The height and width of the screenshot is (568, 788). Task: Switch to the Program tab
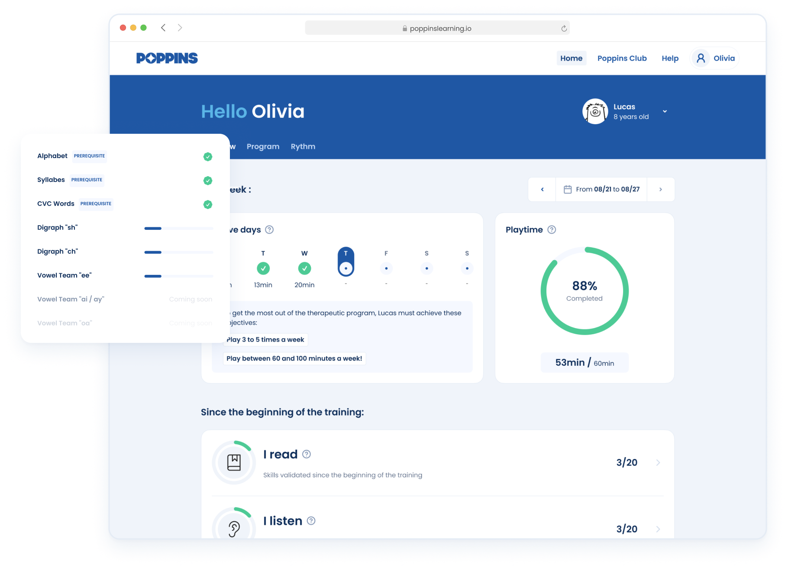263,147
